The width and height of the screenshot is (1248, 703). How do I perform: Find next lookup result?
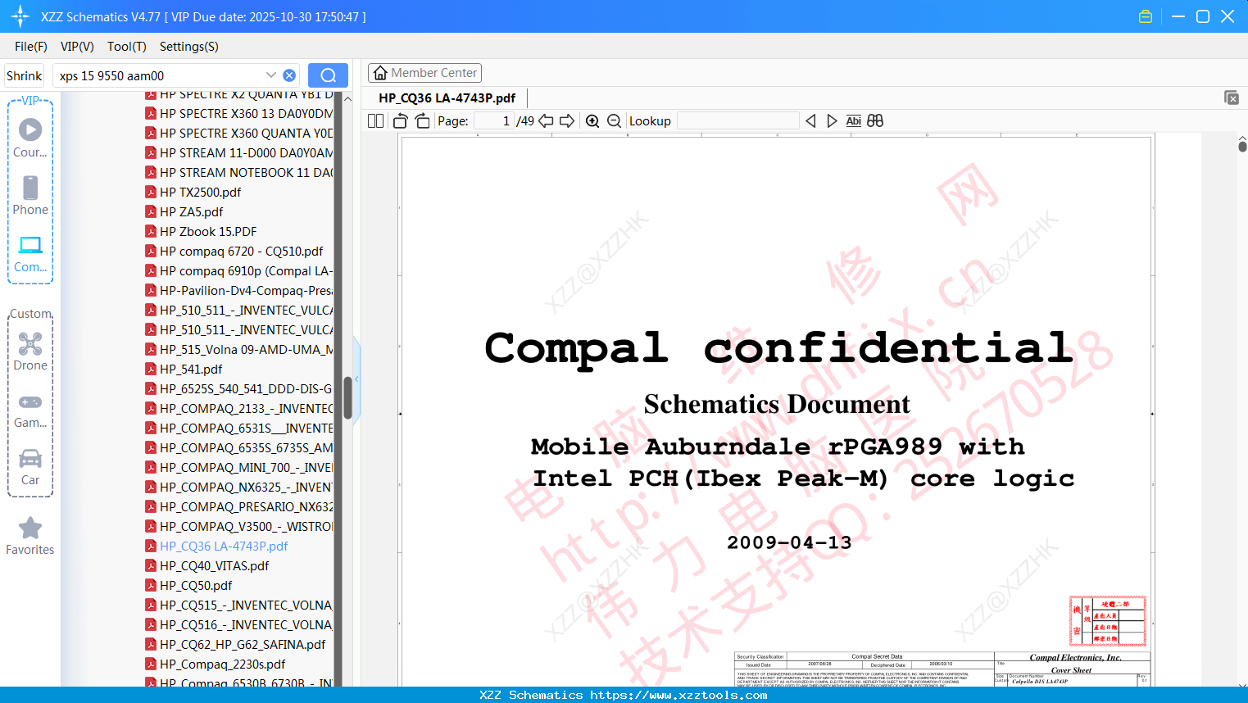click(832, 121)
